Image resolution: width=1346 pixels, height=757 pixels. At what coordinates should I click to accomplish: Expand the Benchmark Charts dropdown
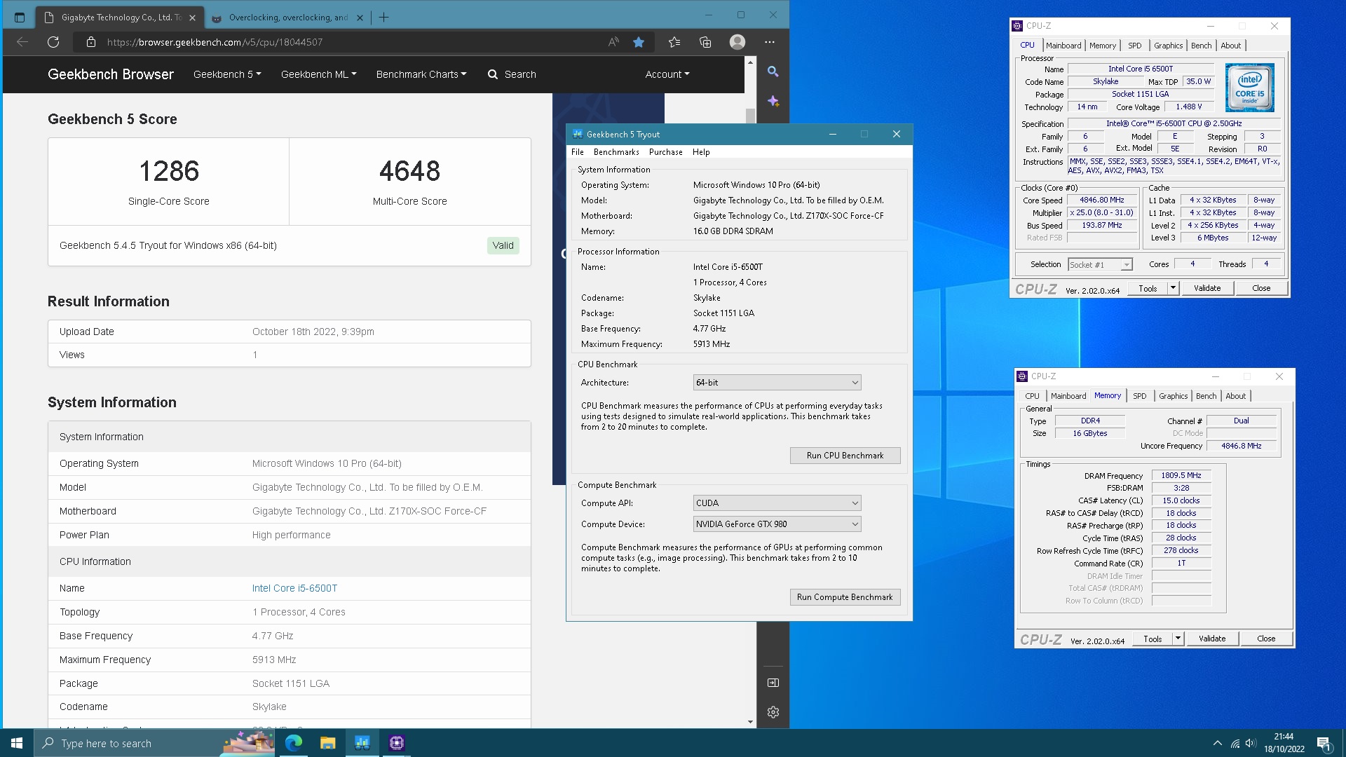pos(421,74)
